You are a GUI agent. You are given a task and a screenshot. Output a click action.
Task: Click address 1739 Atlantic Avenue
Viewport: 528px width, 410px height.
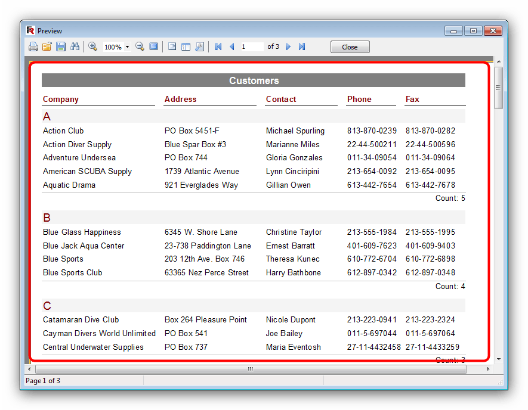[x=202, y=172]
